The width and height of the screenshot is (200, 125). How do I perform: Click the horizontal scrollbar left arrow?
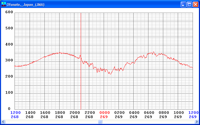3,122
